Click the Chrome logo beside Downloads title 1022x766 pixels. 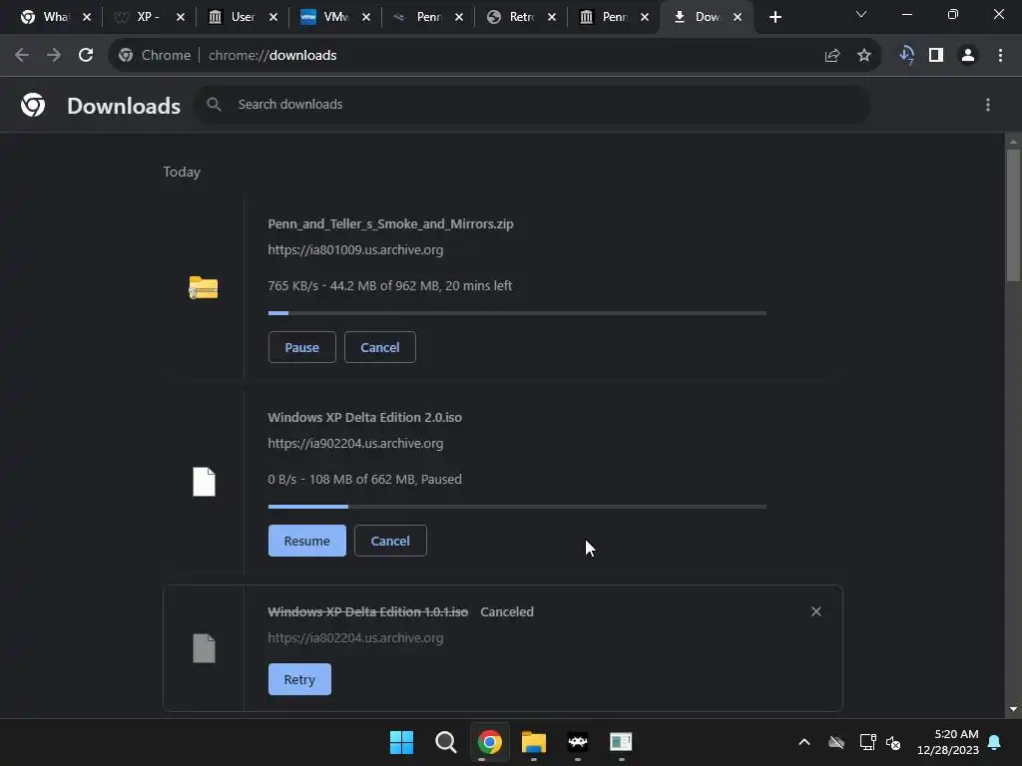(33, 105)
